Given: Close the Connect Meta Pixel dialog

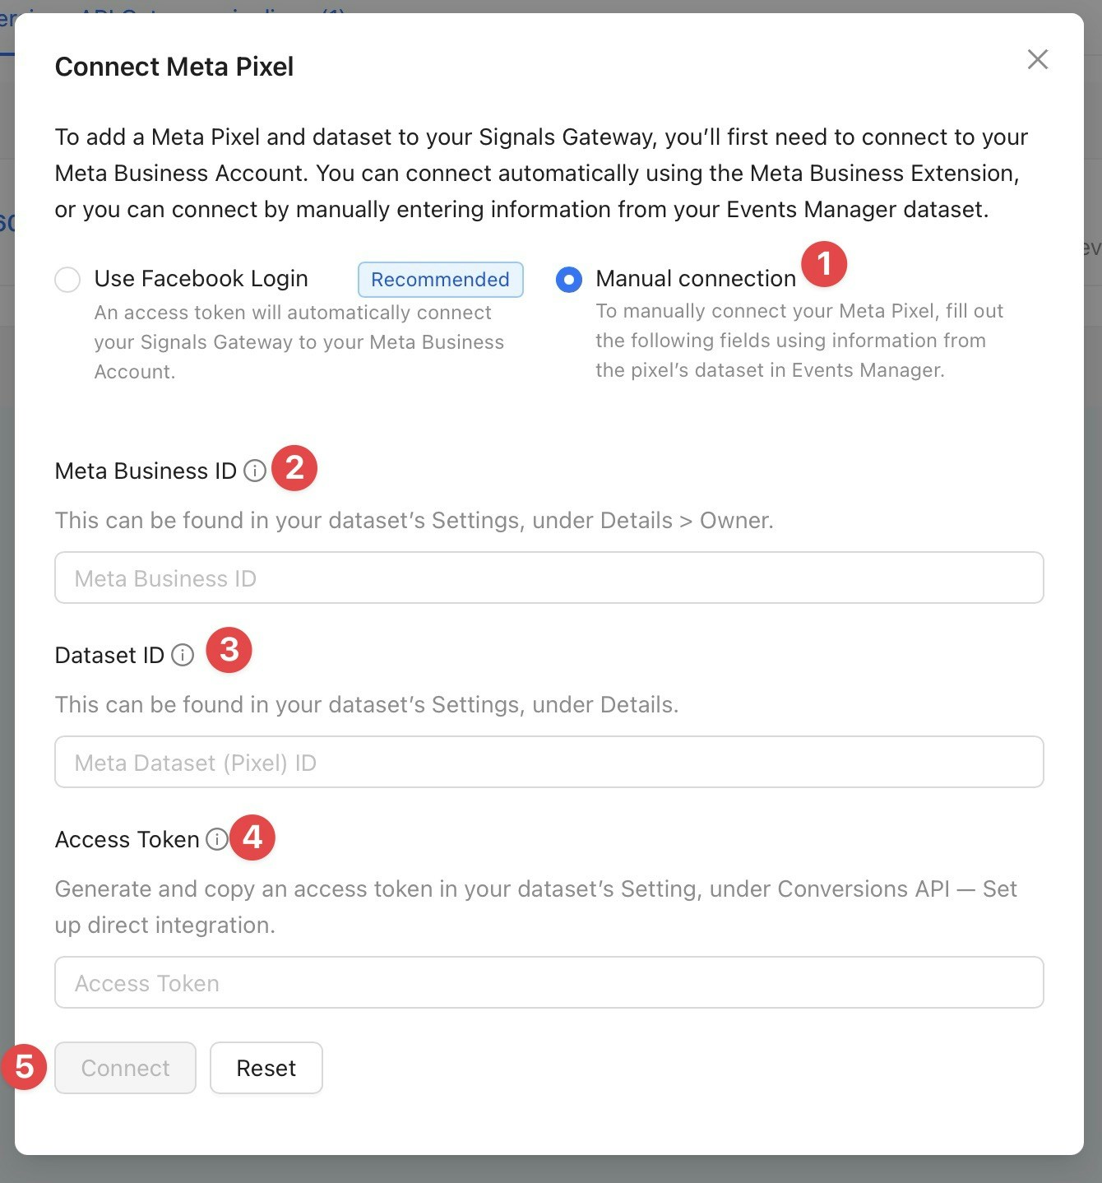Looking at the screenshot, I should pos(1038,59).
